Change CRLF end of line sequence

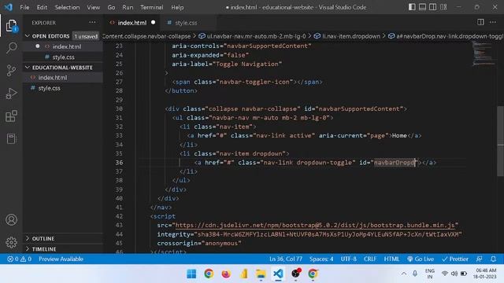[370, 259]
